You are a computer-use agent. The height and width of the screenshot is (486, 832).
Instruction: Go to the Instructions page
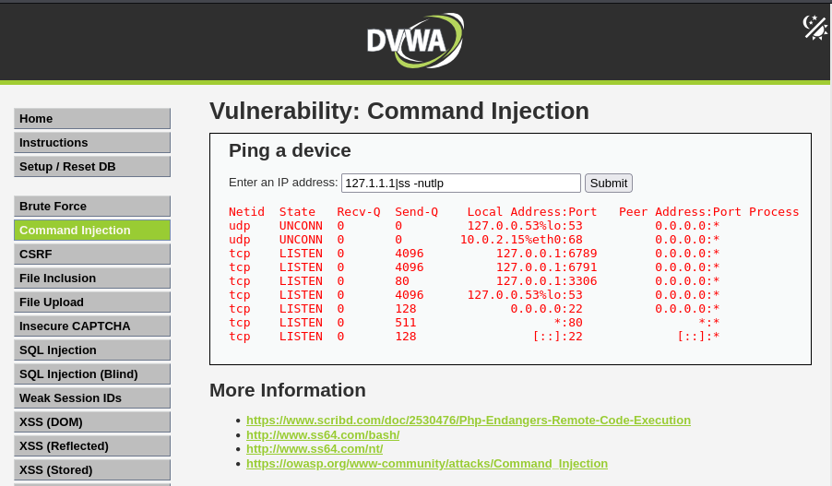[92, 143]
